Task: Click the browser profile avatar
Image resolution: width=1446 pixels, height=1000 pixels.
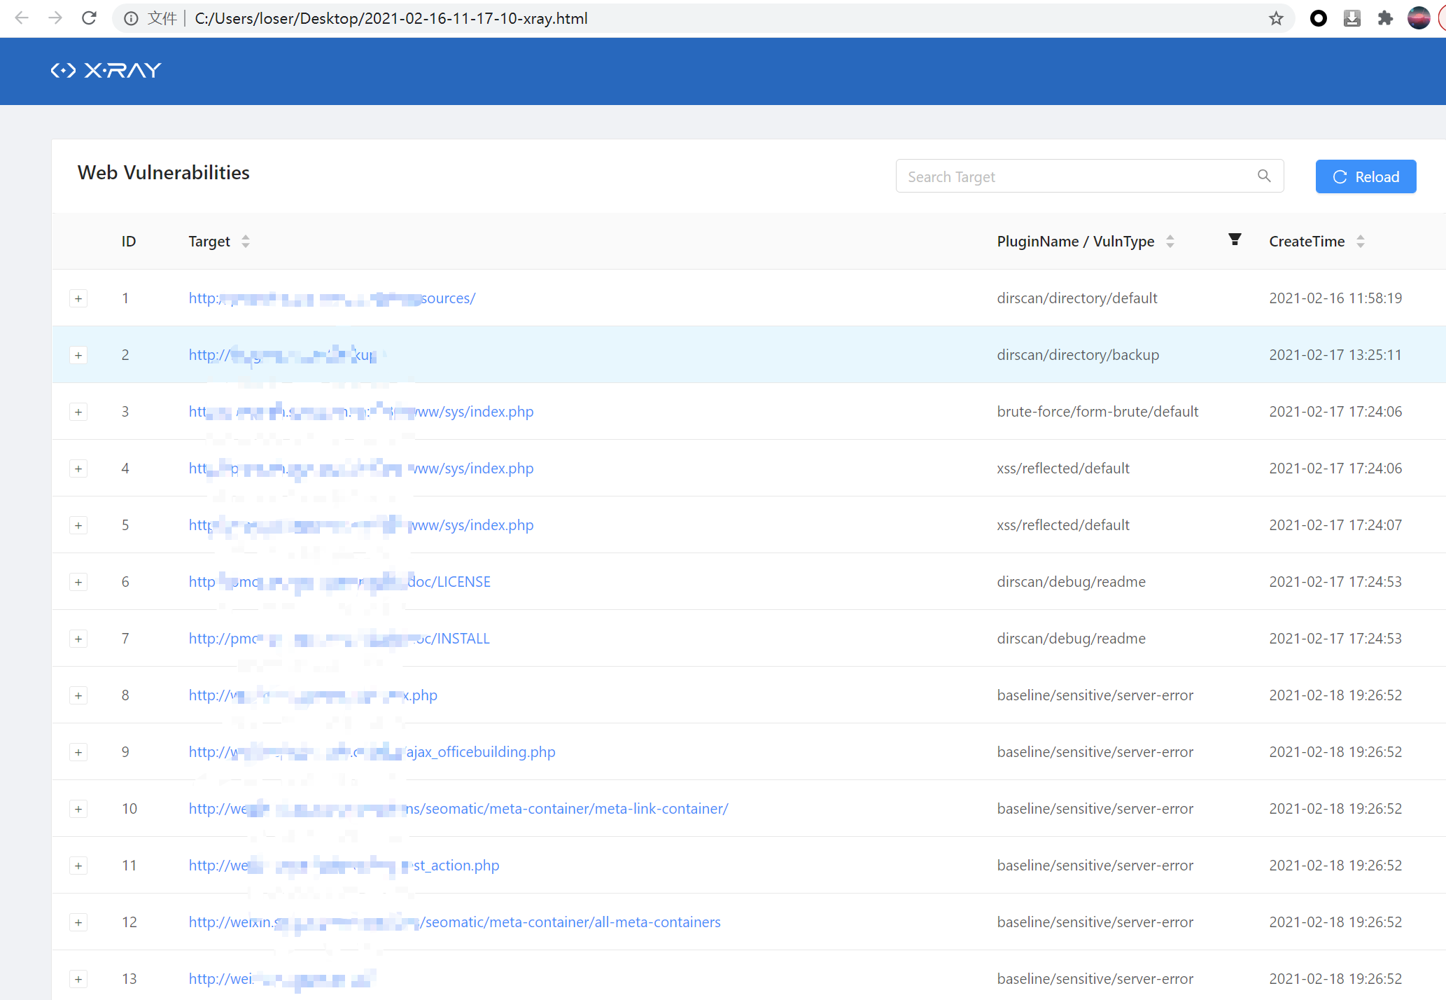Action: point(1418,19)
